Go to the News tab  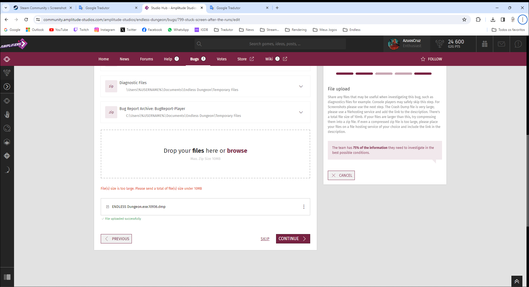pyautogui.click(x=124, y=59)
